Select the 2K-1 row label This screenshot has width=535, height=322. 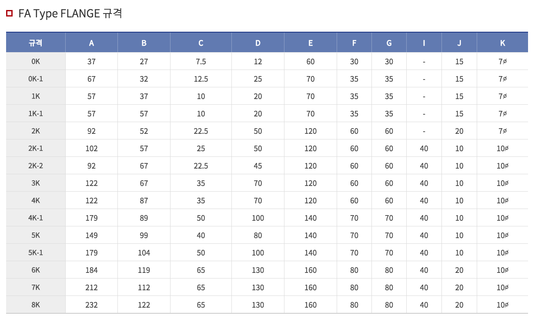pos(36,149)
